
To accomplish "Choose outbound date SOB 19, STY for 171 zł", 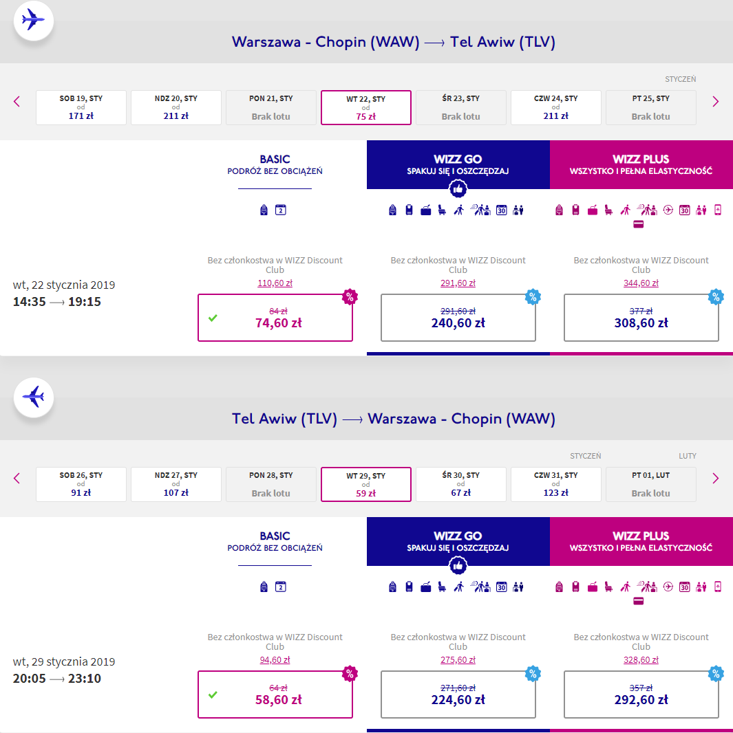I will pos(81,107).
